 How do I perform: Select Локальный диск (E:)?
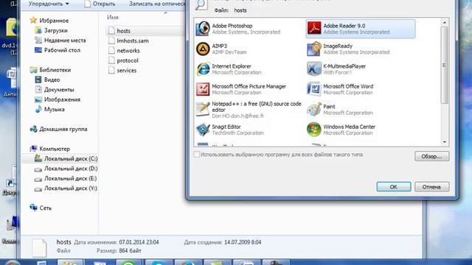tap(66, 178)
